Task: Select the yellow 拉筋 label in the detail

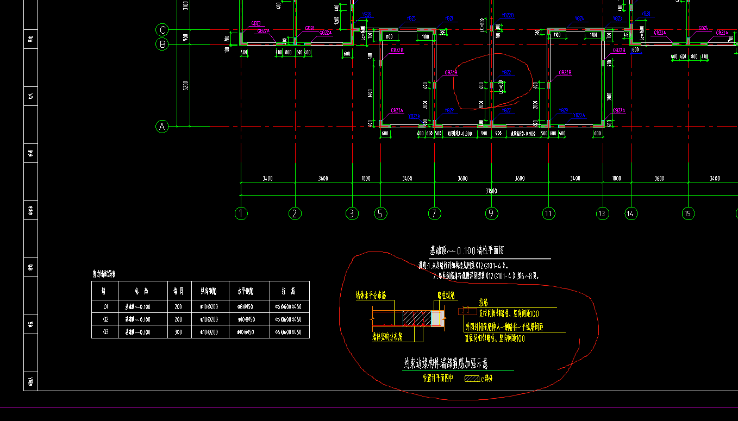Action: coord(484,302)
